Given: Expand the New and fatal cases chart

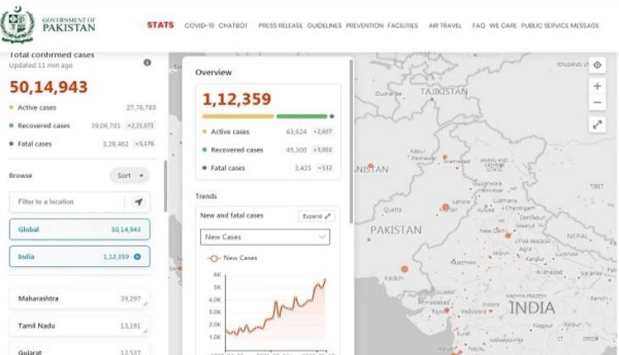Looking at the screenshot, I should [316, 216].
